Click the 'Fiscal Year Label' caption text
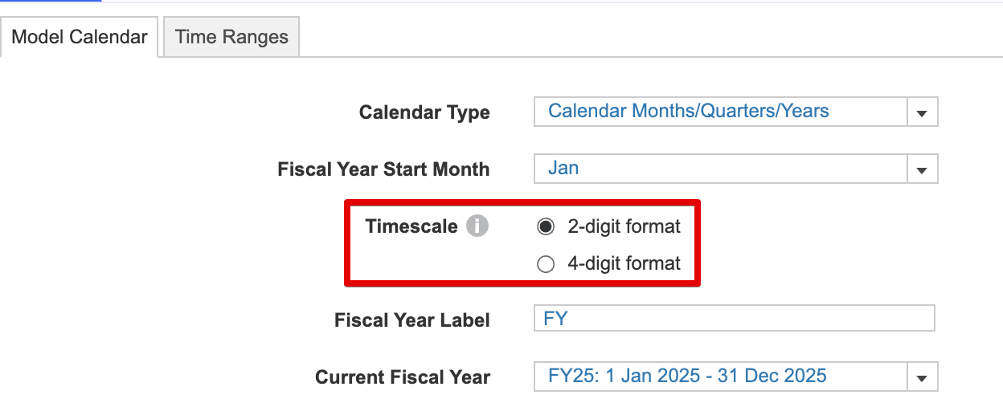The image size is (1003, 403). coord(411,320)
